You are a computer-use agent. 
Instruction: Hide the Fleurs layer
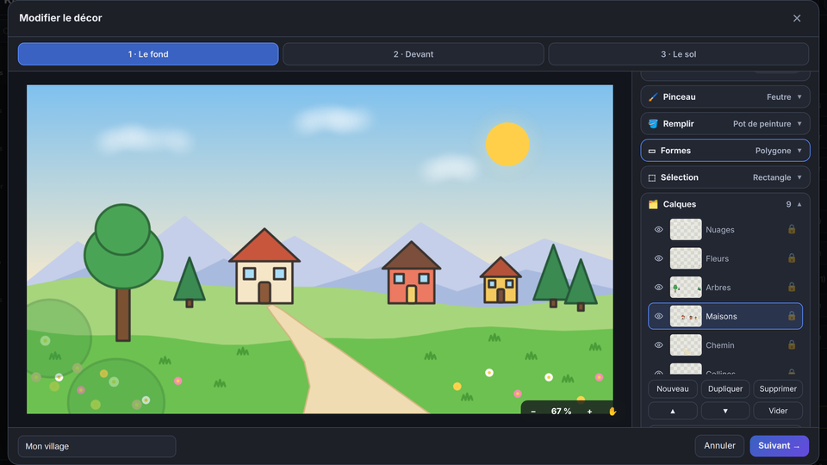click(x=659, y=258)
